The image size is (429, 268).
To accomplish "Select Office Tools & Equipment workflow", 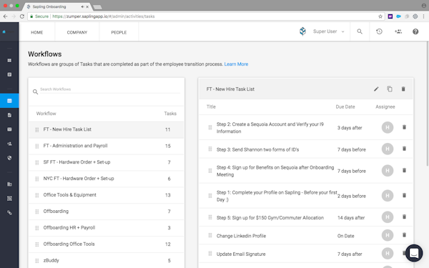I will pyautogui.click(x=106, y=195).
